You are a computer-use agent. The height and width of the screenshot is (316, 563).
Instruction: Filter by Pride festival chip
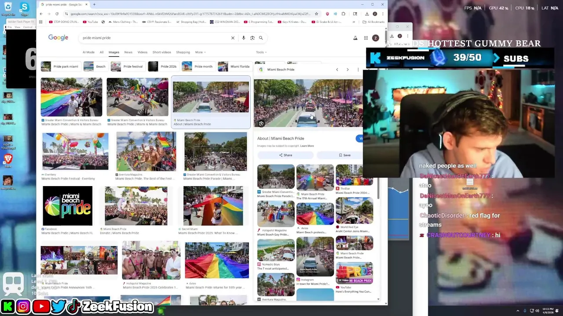tap(128, 66)
